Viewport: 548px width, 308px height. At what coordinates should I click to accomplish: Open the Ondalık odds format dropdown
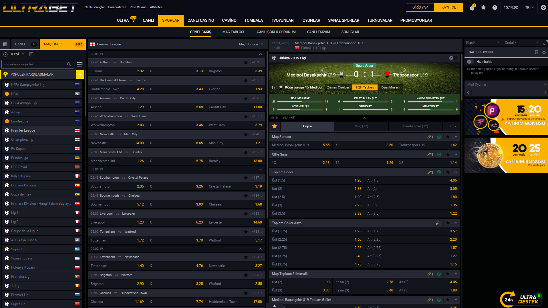click(x=522, y=43)
